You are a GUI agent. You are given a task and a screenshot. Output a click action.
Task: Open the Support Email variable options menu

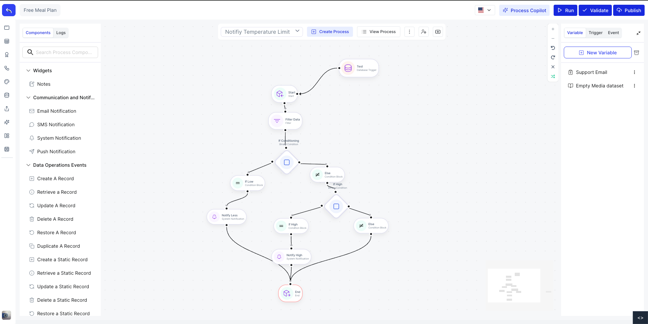(x=634, y=72)
